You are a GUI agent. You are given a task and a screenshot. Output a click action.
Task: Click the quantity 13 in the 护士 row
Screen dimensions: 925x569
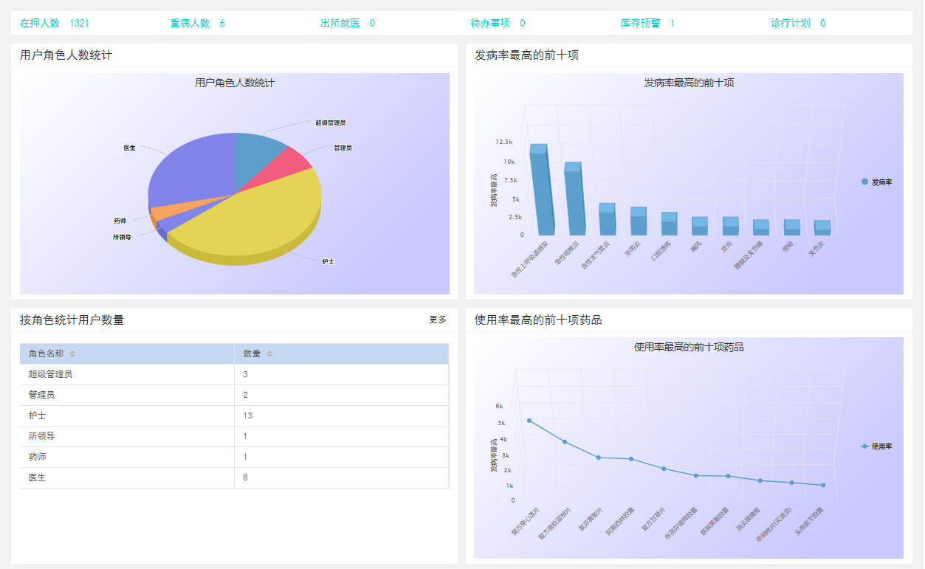tap(248, 415)
